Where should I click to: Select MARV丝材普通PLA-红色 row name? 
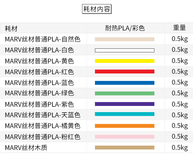pyautogui.click(x=39, y=72)
